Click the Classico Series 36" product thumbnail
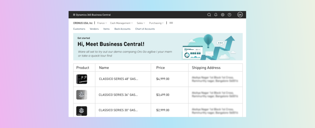This screenshot has width=315, height=128. [82, 95]
